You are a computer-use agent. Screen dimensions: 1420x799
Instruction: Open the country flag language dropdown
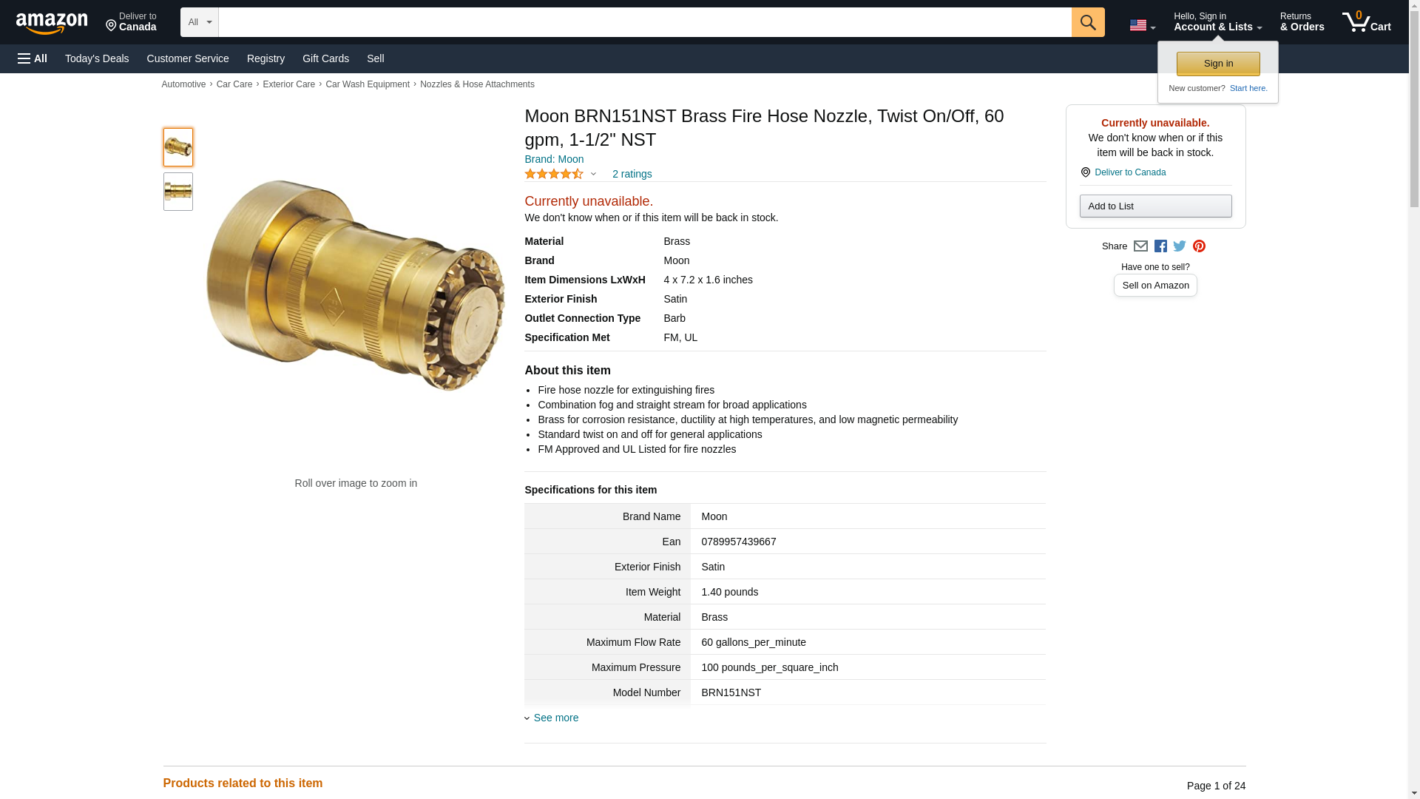(x=1143, y=25)
